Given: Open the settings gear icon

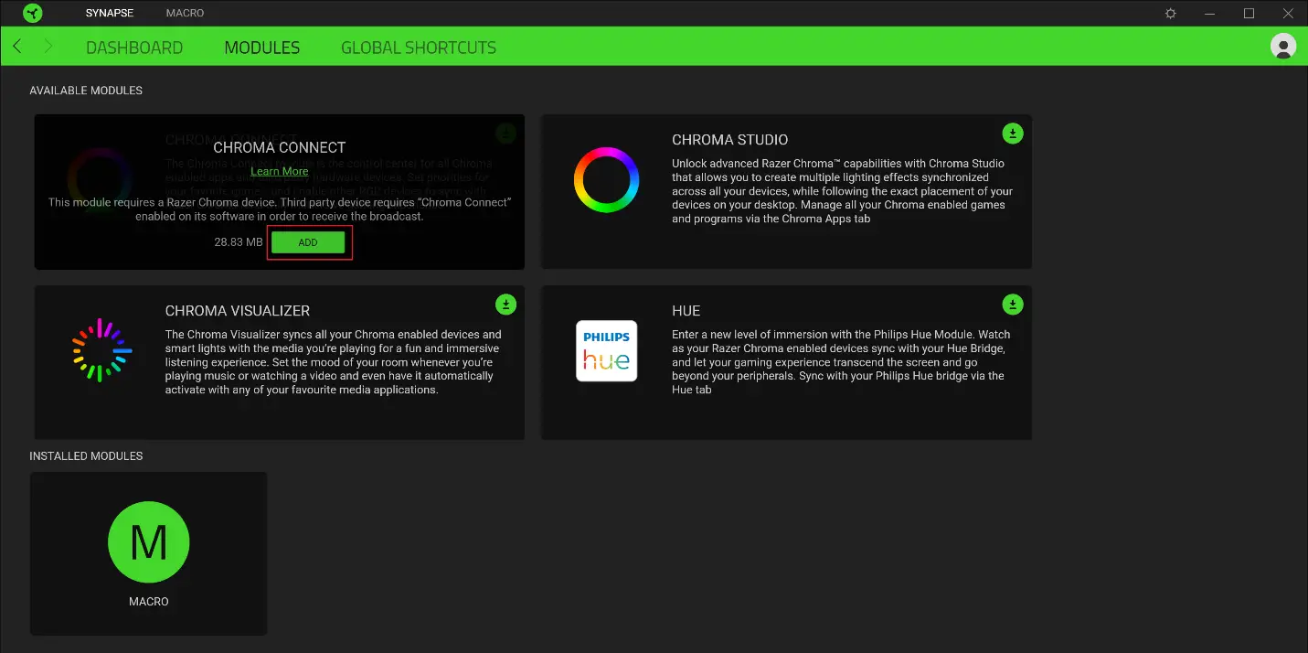Looking at the screenshot, I should 1170,14.
